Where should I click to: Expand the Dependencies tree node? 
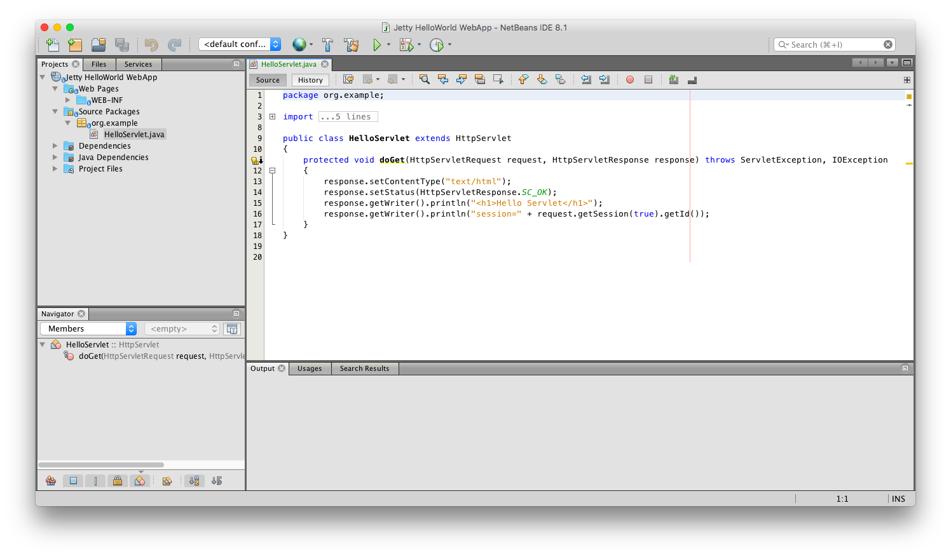click(x=55, y=146)
